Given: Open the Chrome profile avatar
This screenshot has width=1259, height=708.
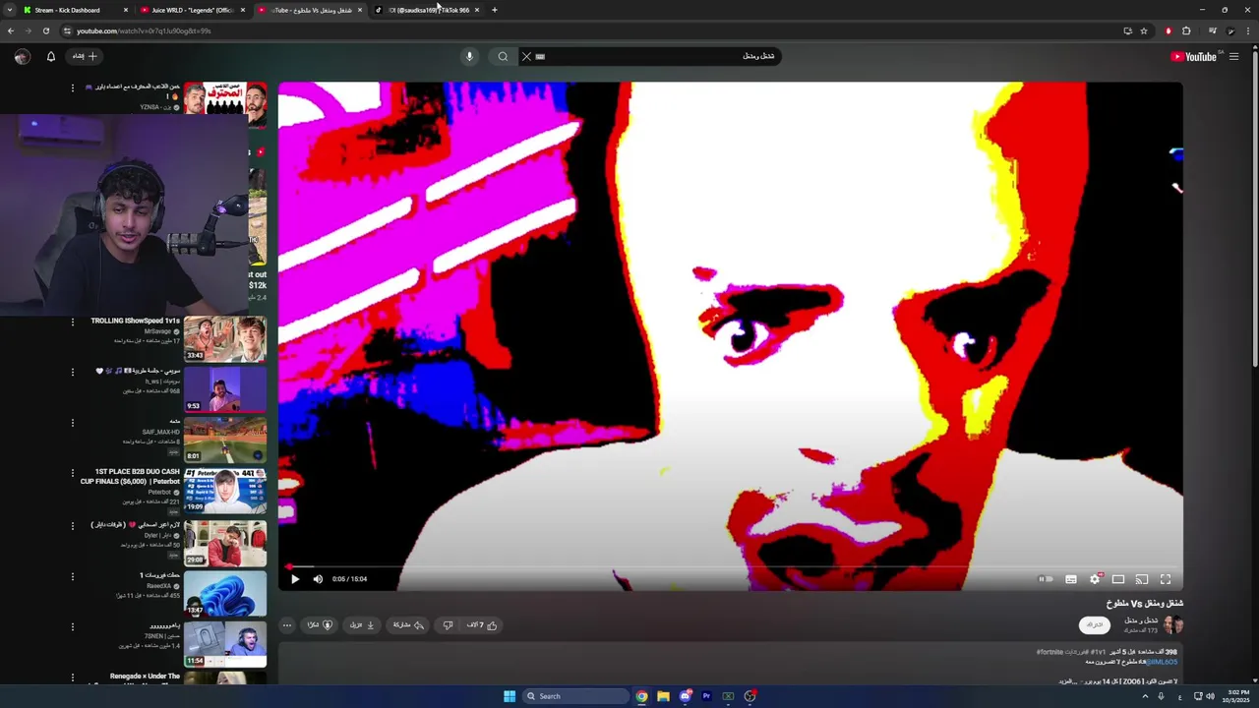Looking at the screenshot, I should [x=1230, y=30].
